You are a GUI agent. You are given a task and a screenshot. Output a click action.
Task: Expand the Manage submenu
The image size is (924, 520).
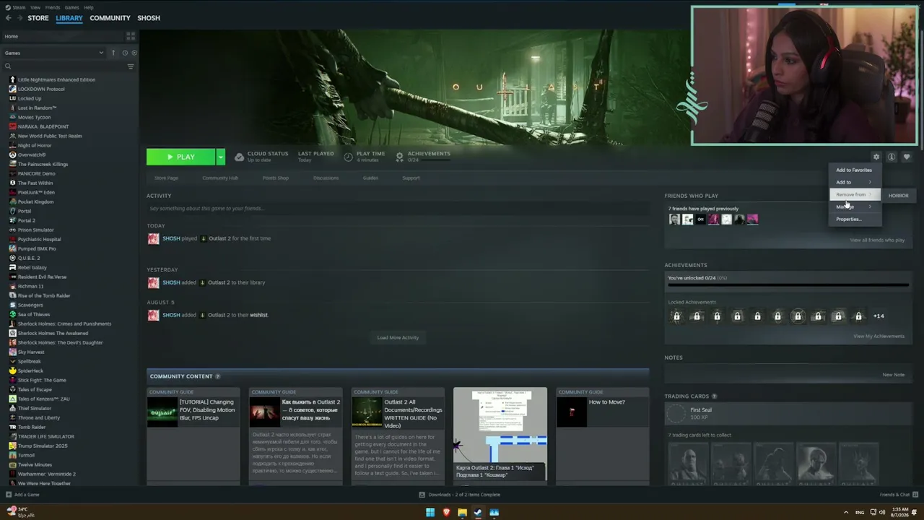click(855, 207)
